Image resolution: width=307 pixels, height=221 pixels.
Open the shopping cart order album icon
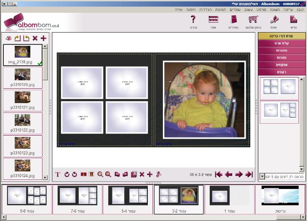click(253, 22)
